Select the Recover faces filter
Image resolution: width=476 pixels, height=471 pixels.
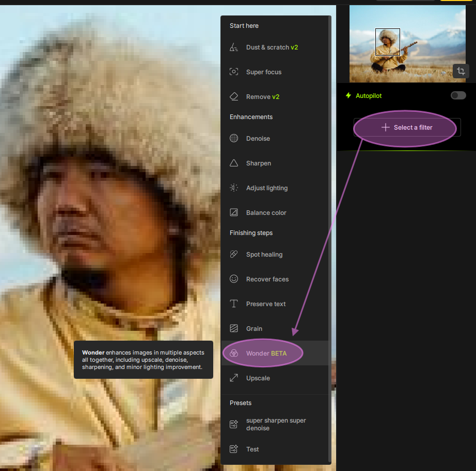click(233, 279)
